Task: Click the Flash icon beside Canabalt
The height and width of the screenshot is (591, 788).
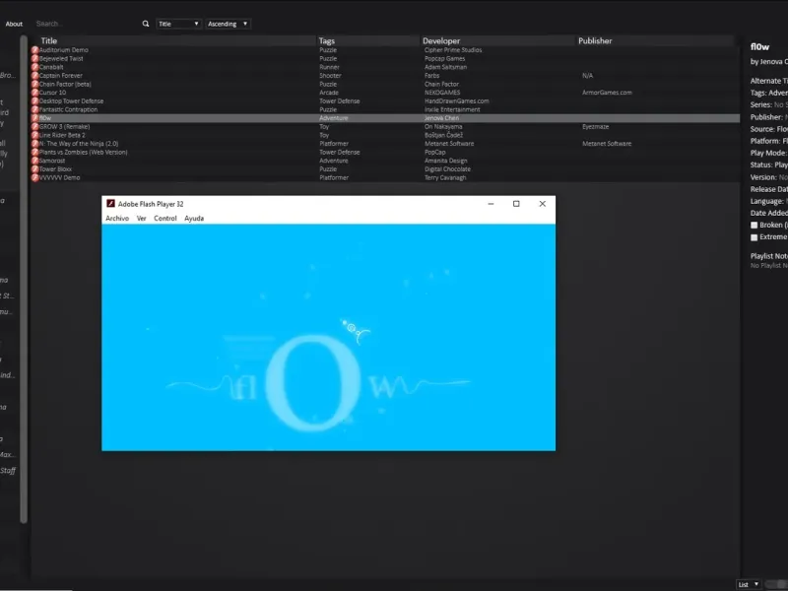Action: (34, 67)
